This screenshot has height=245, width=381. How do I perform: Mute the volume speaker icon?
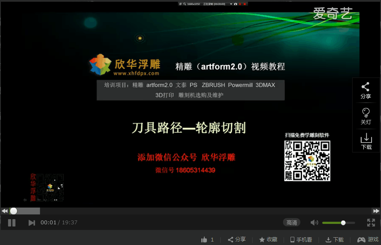coord(314,223)
